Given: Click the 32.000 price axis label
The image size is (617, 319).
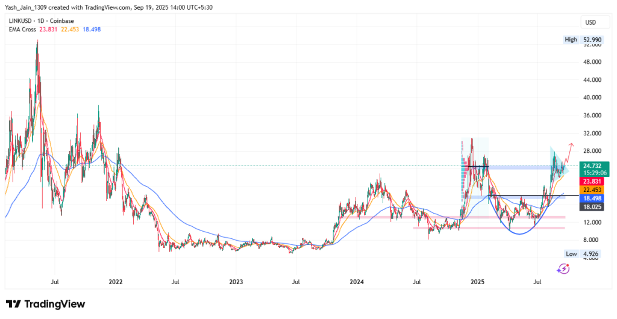Looking at the screenshot, I should [x=592, y=133].
